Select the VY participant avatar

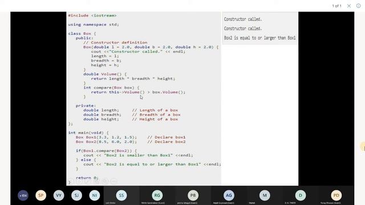pyautogui.click(x=59, y=195)
